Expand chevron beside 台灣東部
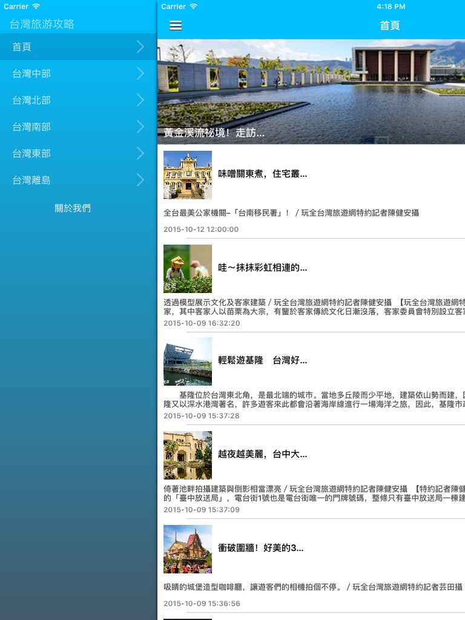 point(140,153)
